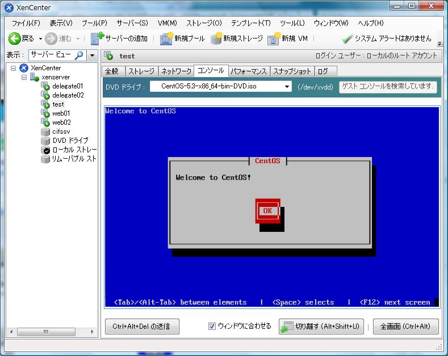Select the delegate02 label in the tree
This screenshot has height=356, width=448.
68,95
